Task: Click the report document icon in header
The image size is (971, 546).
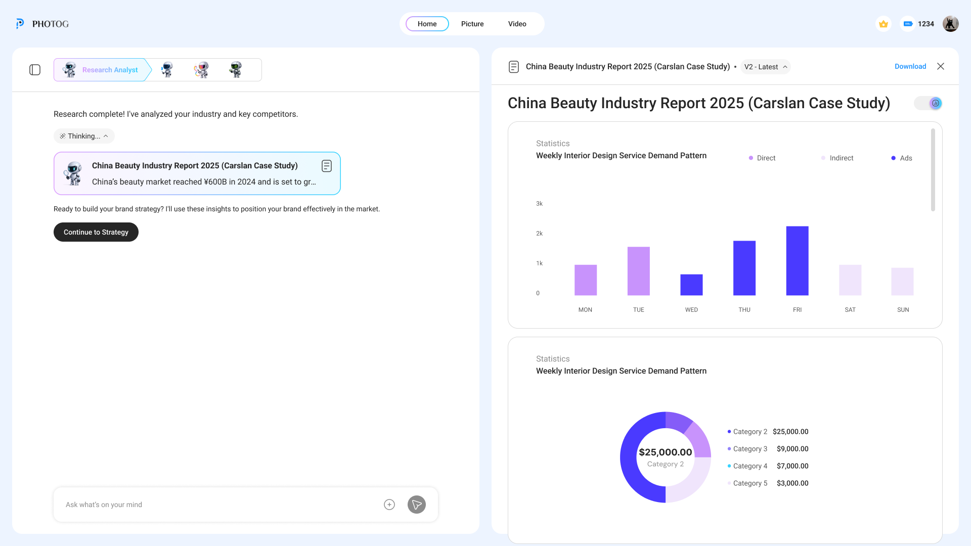Action: 514,67
